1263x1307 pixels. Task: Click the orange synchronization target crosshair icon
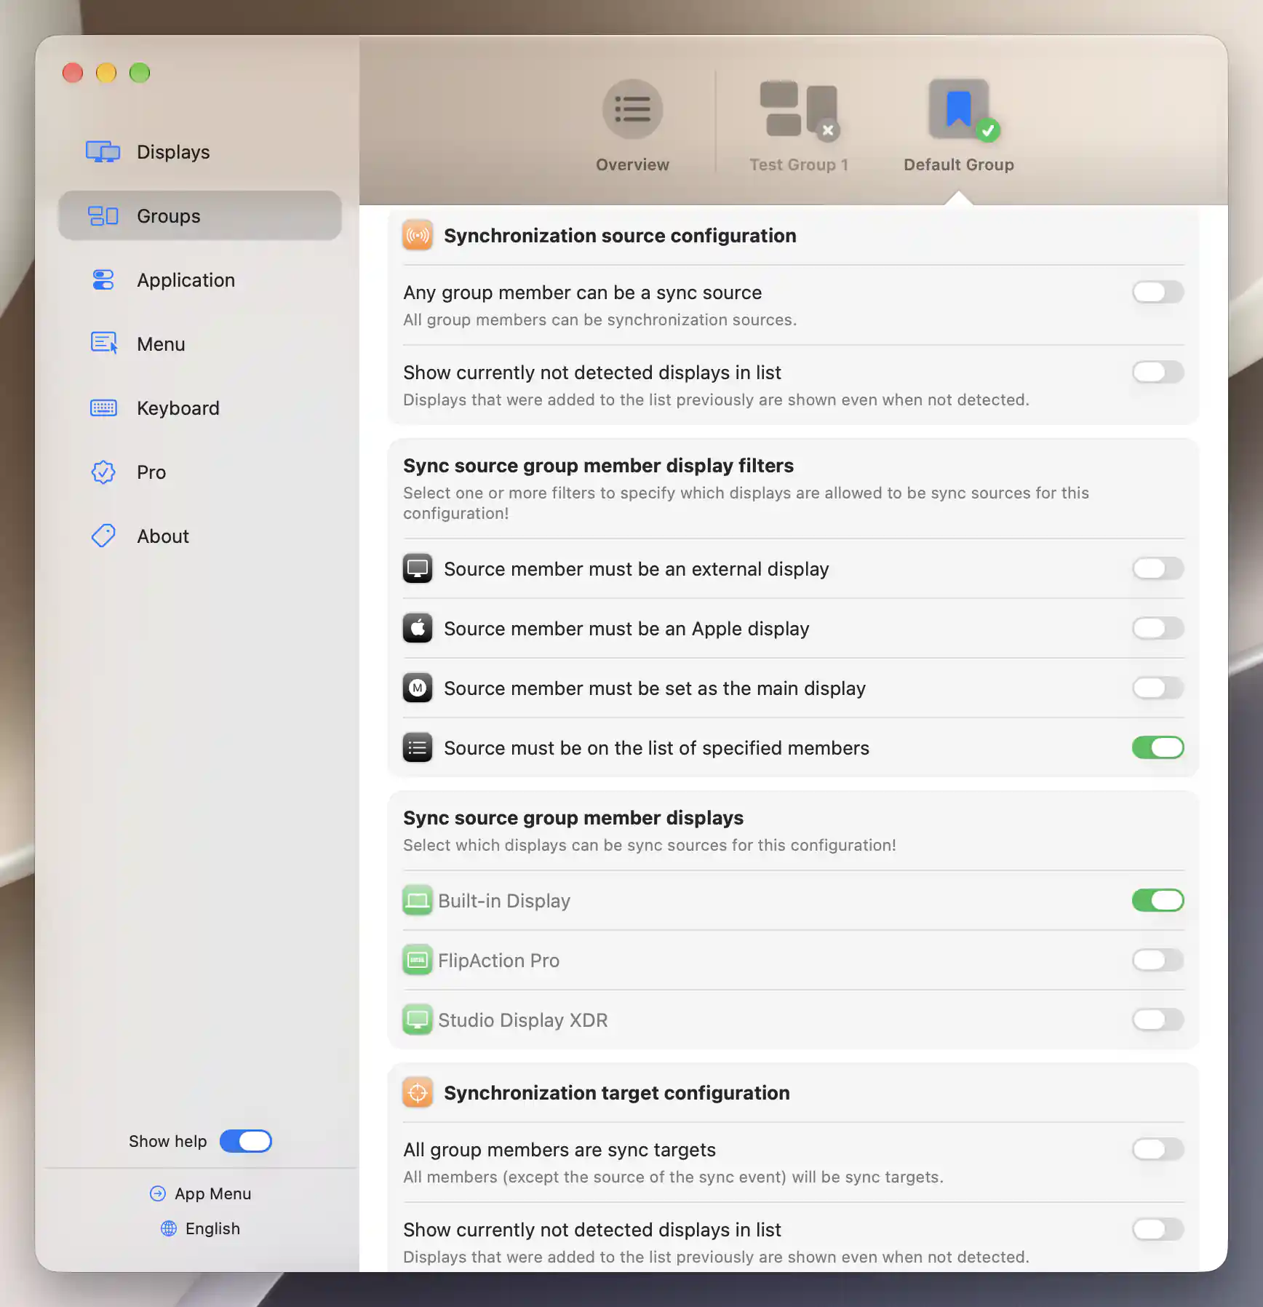pyautogui.click(x=418, y=1093)
